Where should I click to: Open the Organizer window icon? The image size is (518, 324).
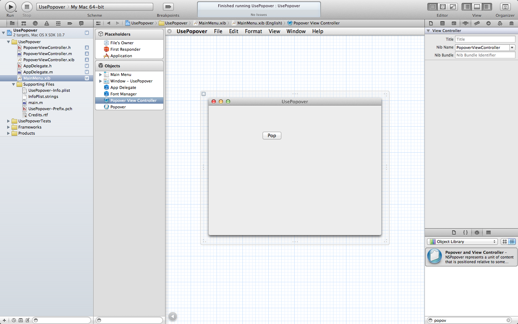(x=505, y=7)
